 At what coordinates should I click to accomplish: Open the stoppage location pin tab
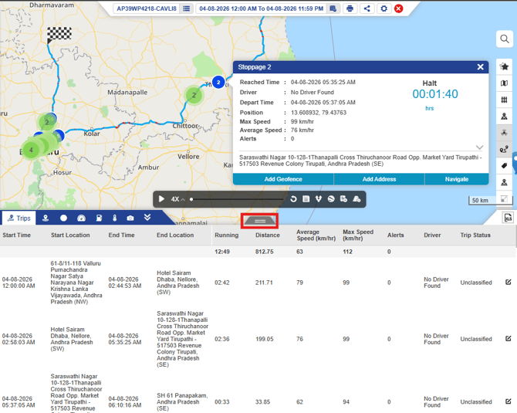46,218
